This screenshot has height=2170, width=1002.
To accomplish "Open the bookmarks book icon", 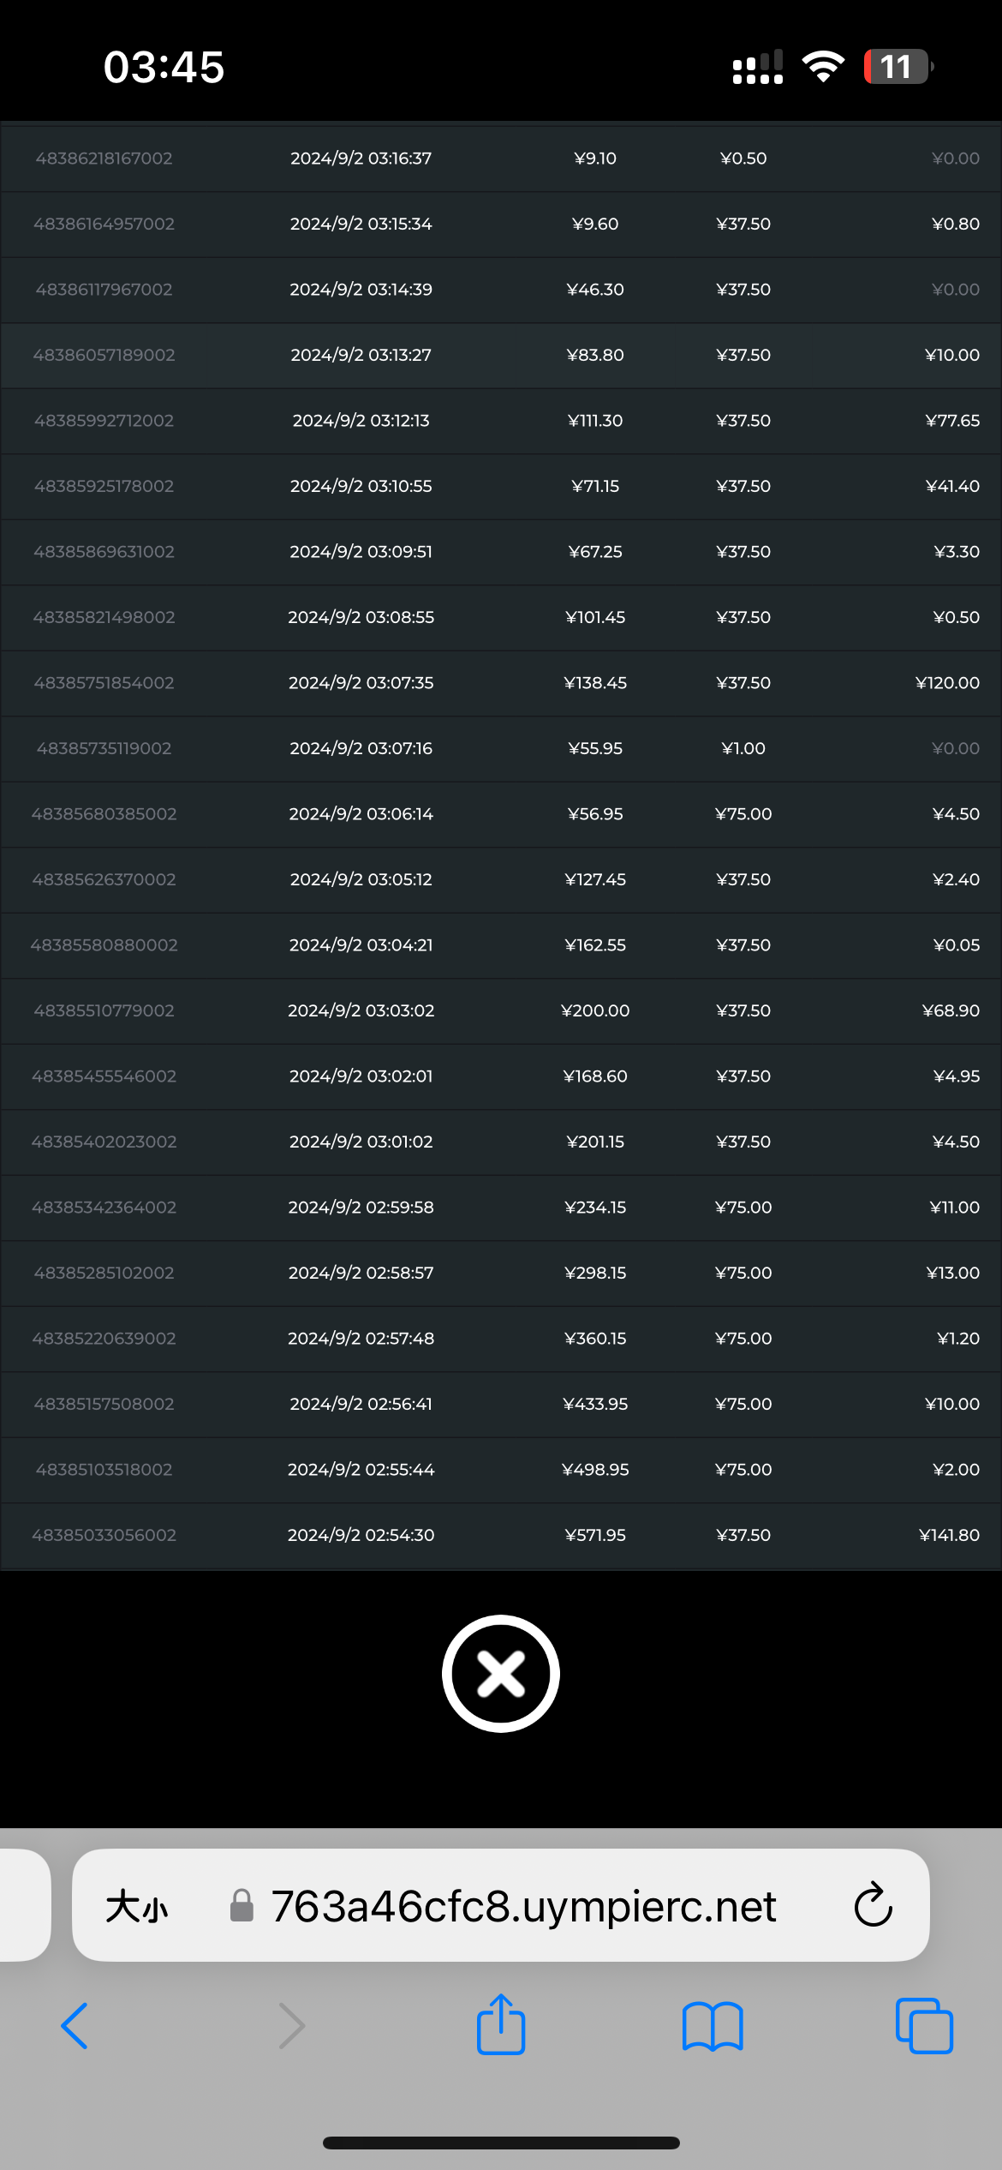I will pos(713,2026).
